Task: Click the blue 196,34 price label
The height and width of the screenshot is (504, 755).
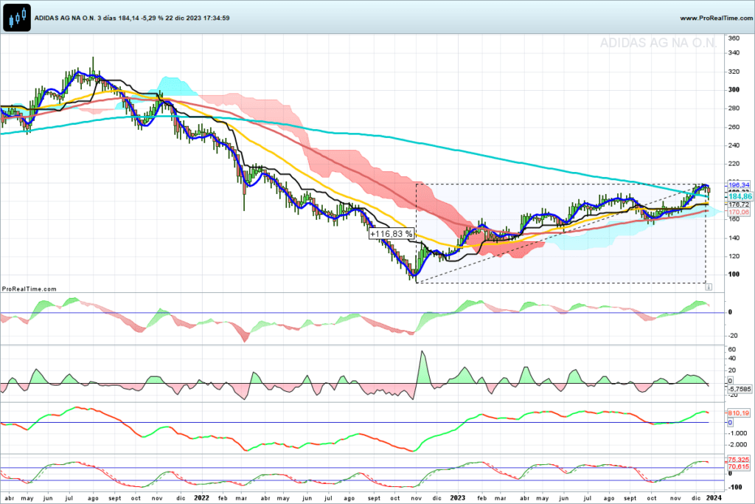Action: coord(739,184)
